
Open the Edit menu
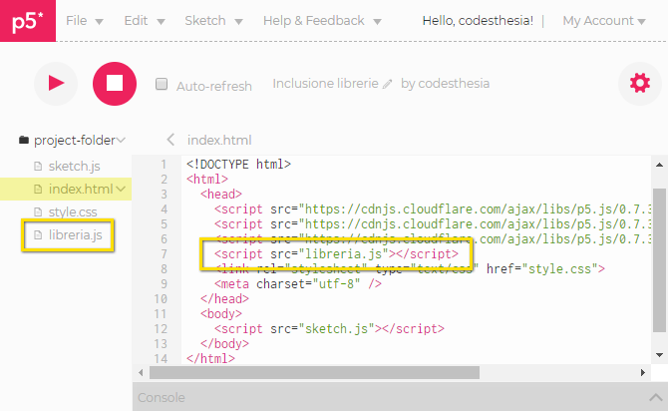pyautogui.click(x=144, y=21)
